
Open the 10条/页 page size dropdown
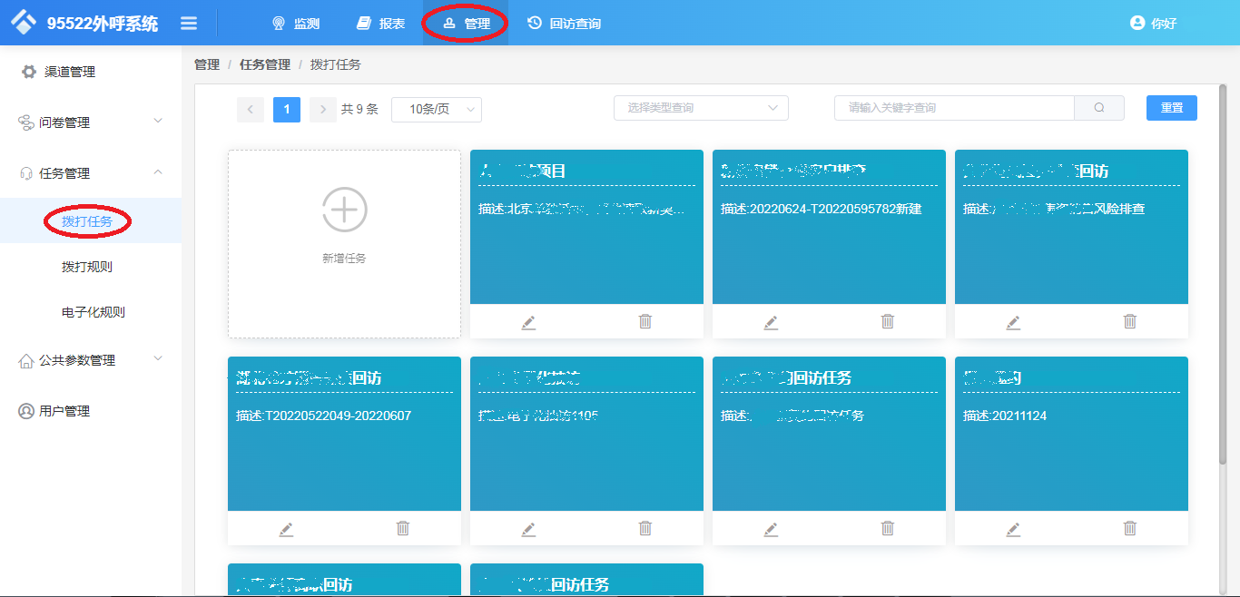point(436,108)
